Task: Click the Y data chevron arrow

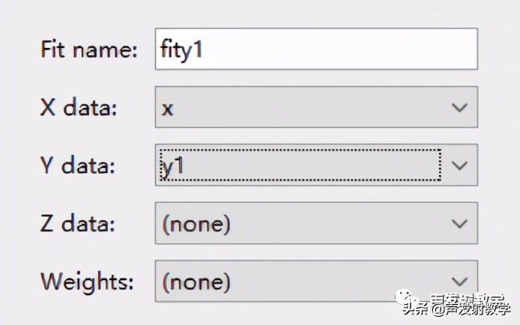Action: pos(459,165)
